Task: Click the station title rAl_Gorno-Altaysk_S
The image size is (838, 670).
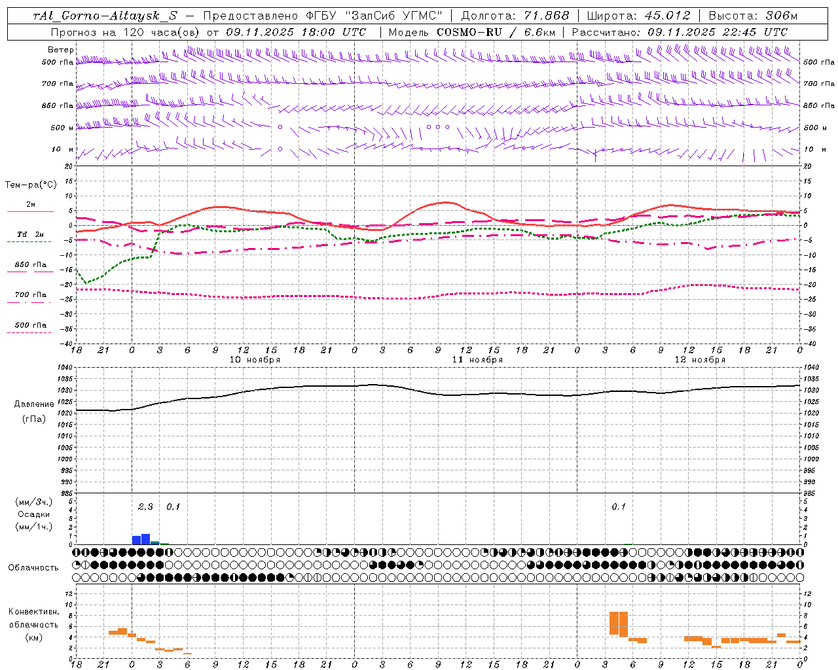Action: (105, 16)
